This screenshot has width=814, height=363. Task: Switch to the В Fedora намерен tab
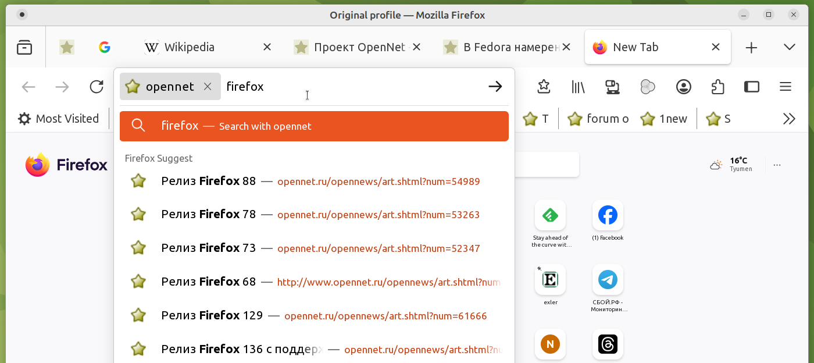pyautogui.click(x=508, y=47)
